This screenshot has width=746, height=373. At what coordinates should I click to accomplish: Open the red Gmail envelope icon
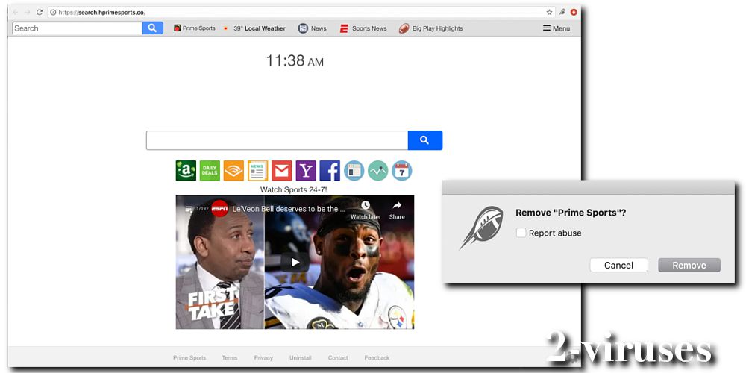(x=282, y=170)
